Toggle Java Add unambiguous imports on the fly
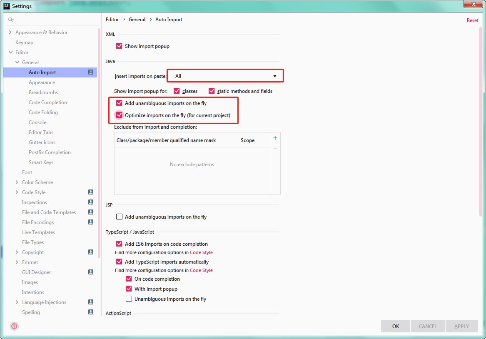The width and height of the screenshot is (486, 339). 119,103
